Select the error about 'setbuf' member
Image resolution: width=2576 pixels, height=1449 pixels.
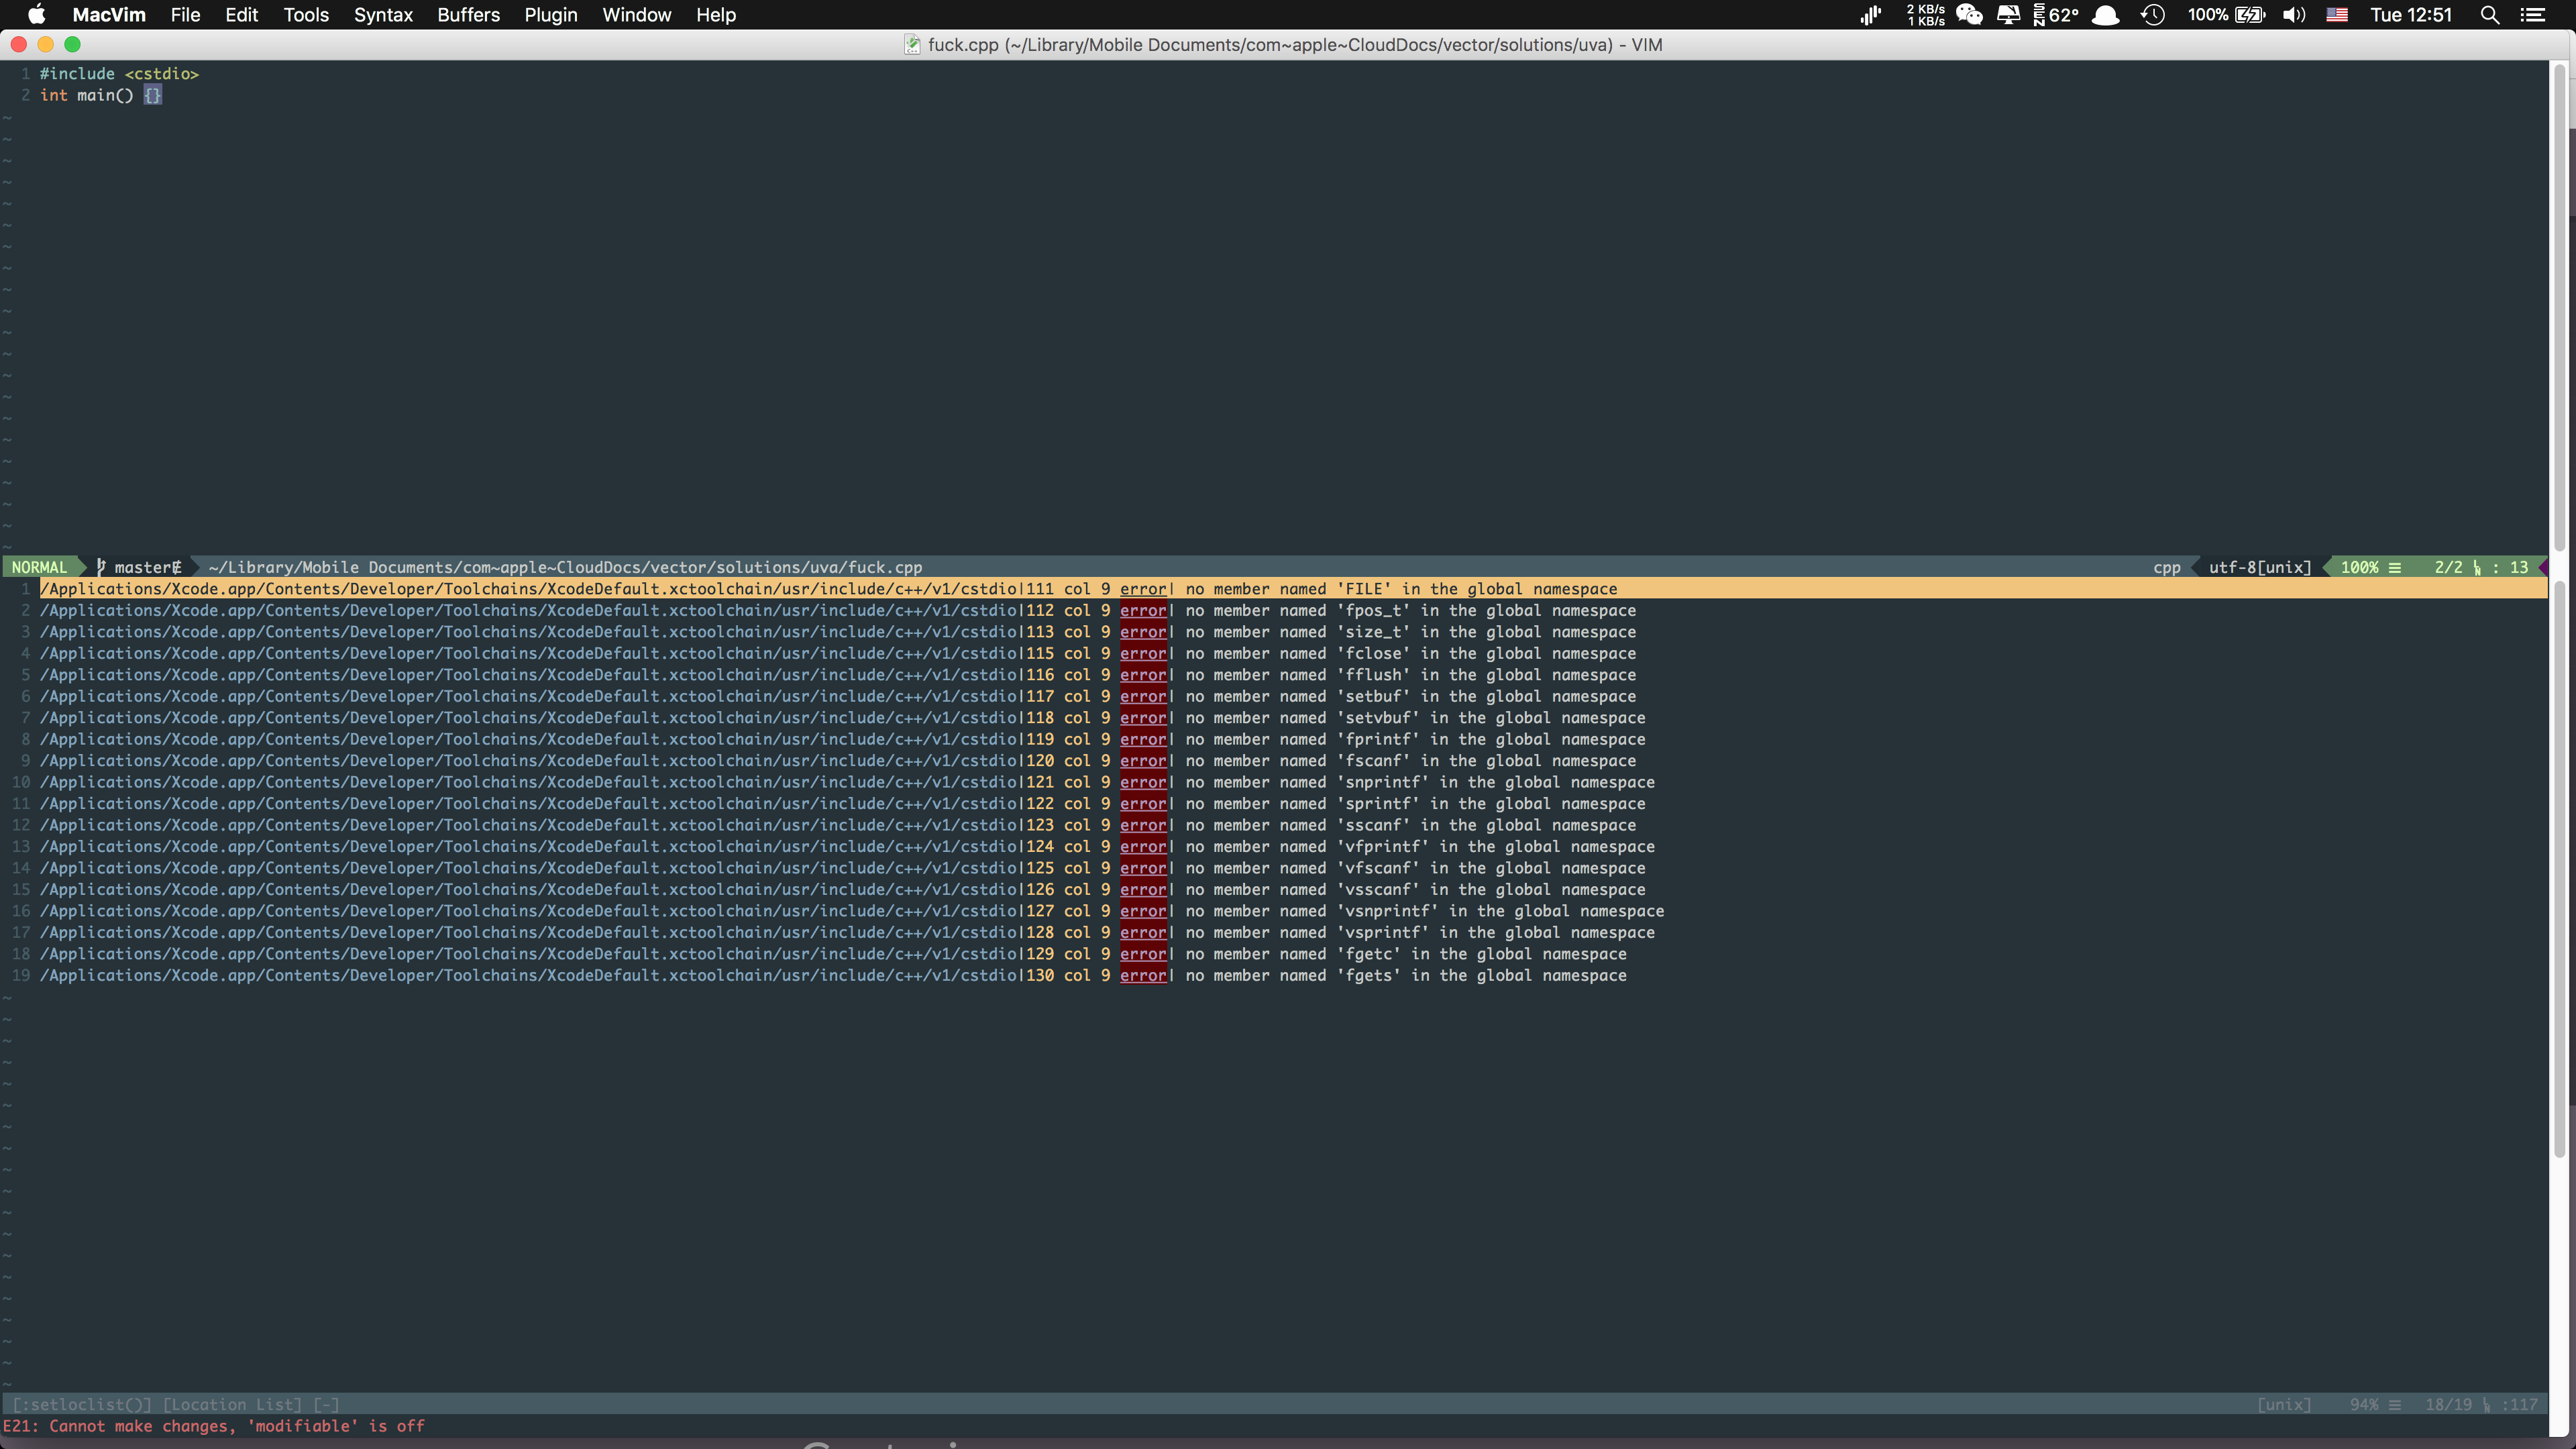[x=838, y=697]
